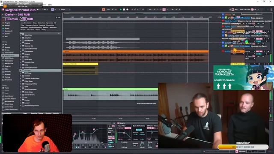
Task: Click the Play button in transport
Action: point(121,9)
